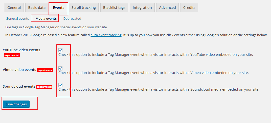The image size is (271, 123).
Task: Show the Deprecated events sub-section
Action: click(x=72, y=18)
